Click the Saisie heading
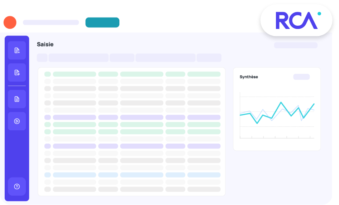 click(45, 44)
